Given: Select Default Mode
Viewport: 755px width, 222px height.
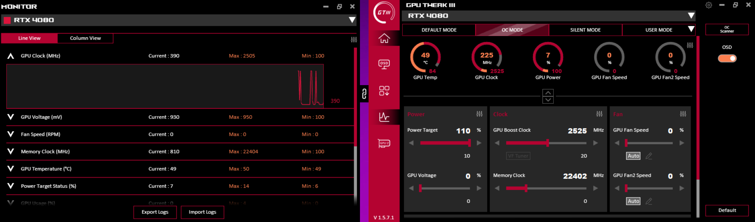Looking at the screenshot, I should 439,30.
